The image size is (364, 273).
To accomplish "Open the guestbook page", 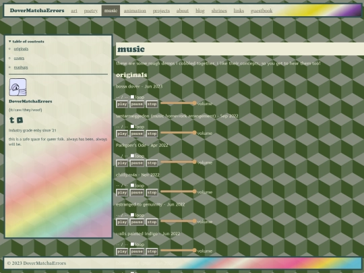I will coord(262,11).
